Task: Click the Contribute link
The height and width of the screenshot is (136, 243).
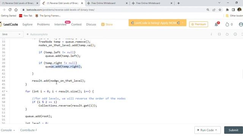Action: [x=28, y=130]
